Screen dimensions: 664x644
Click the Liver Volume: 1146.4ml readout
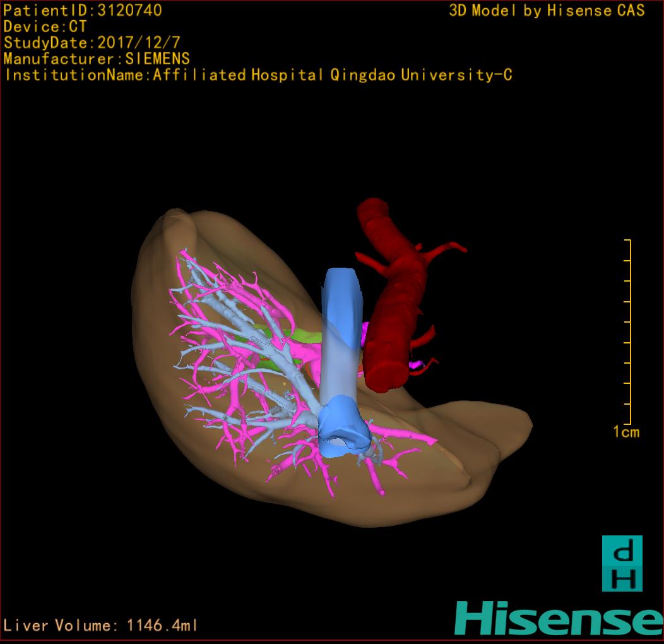point(100,625)
